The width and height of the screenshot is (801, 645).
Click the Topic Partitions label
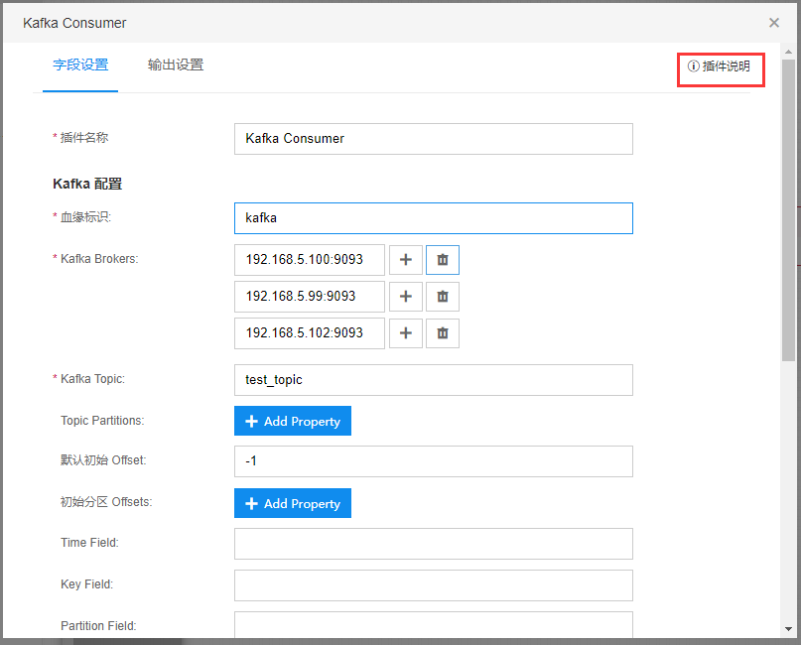coord(102,421)
